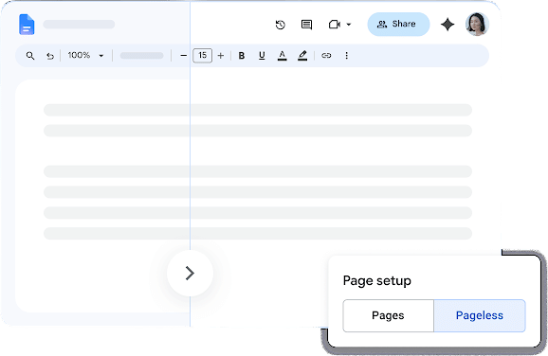The width and height of the screenshot is (548, 356).
Task: Open the 100% zoom dropdown
Action: pos(86,55)
